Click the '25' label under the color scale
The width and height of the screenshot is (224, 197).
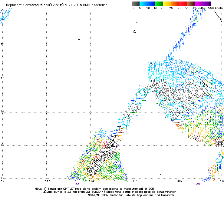pyautogui.click(x=171, y=8)
